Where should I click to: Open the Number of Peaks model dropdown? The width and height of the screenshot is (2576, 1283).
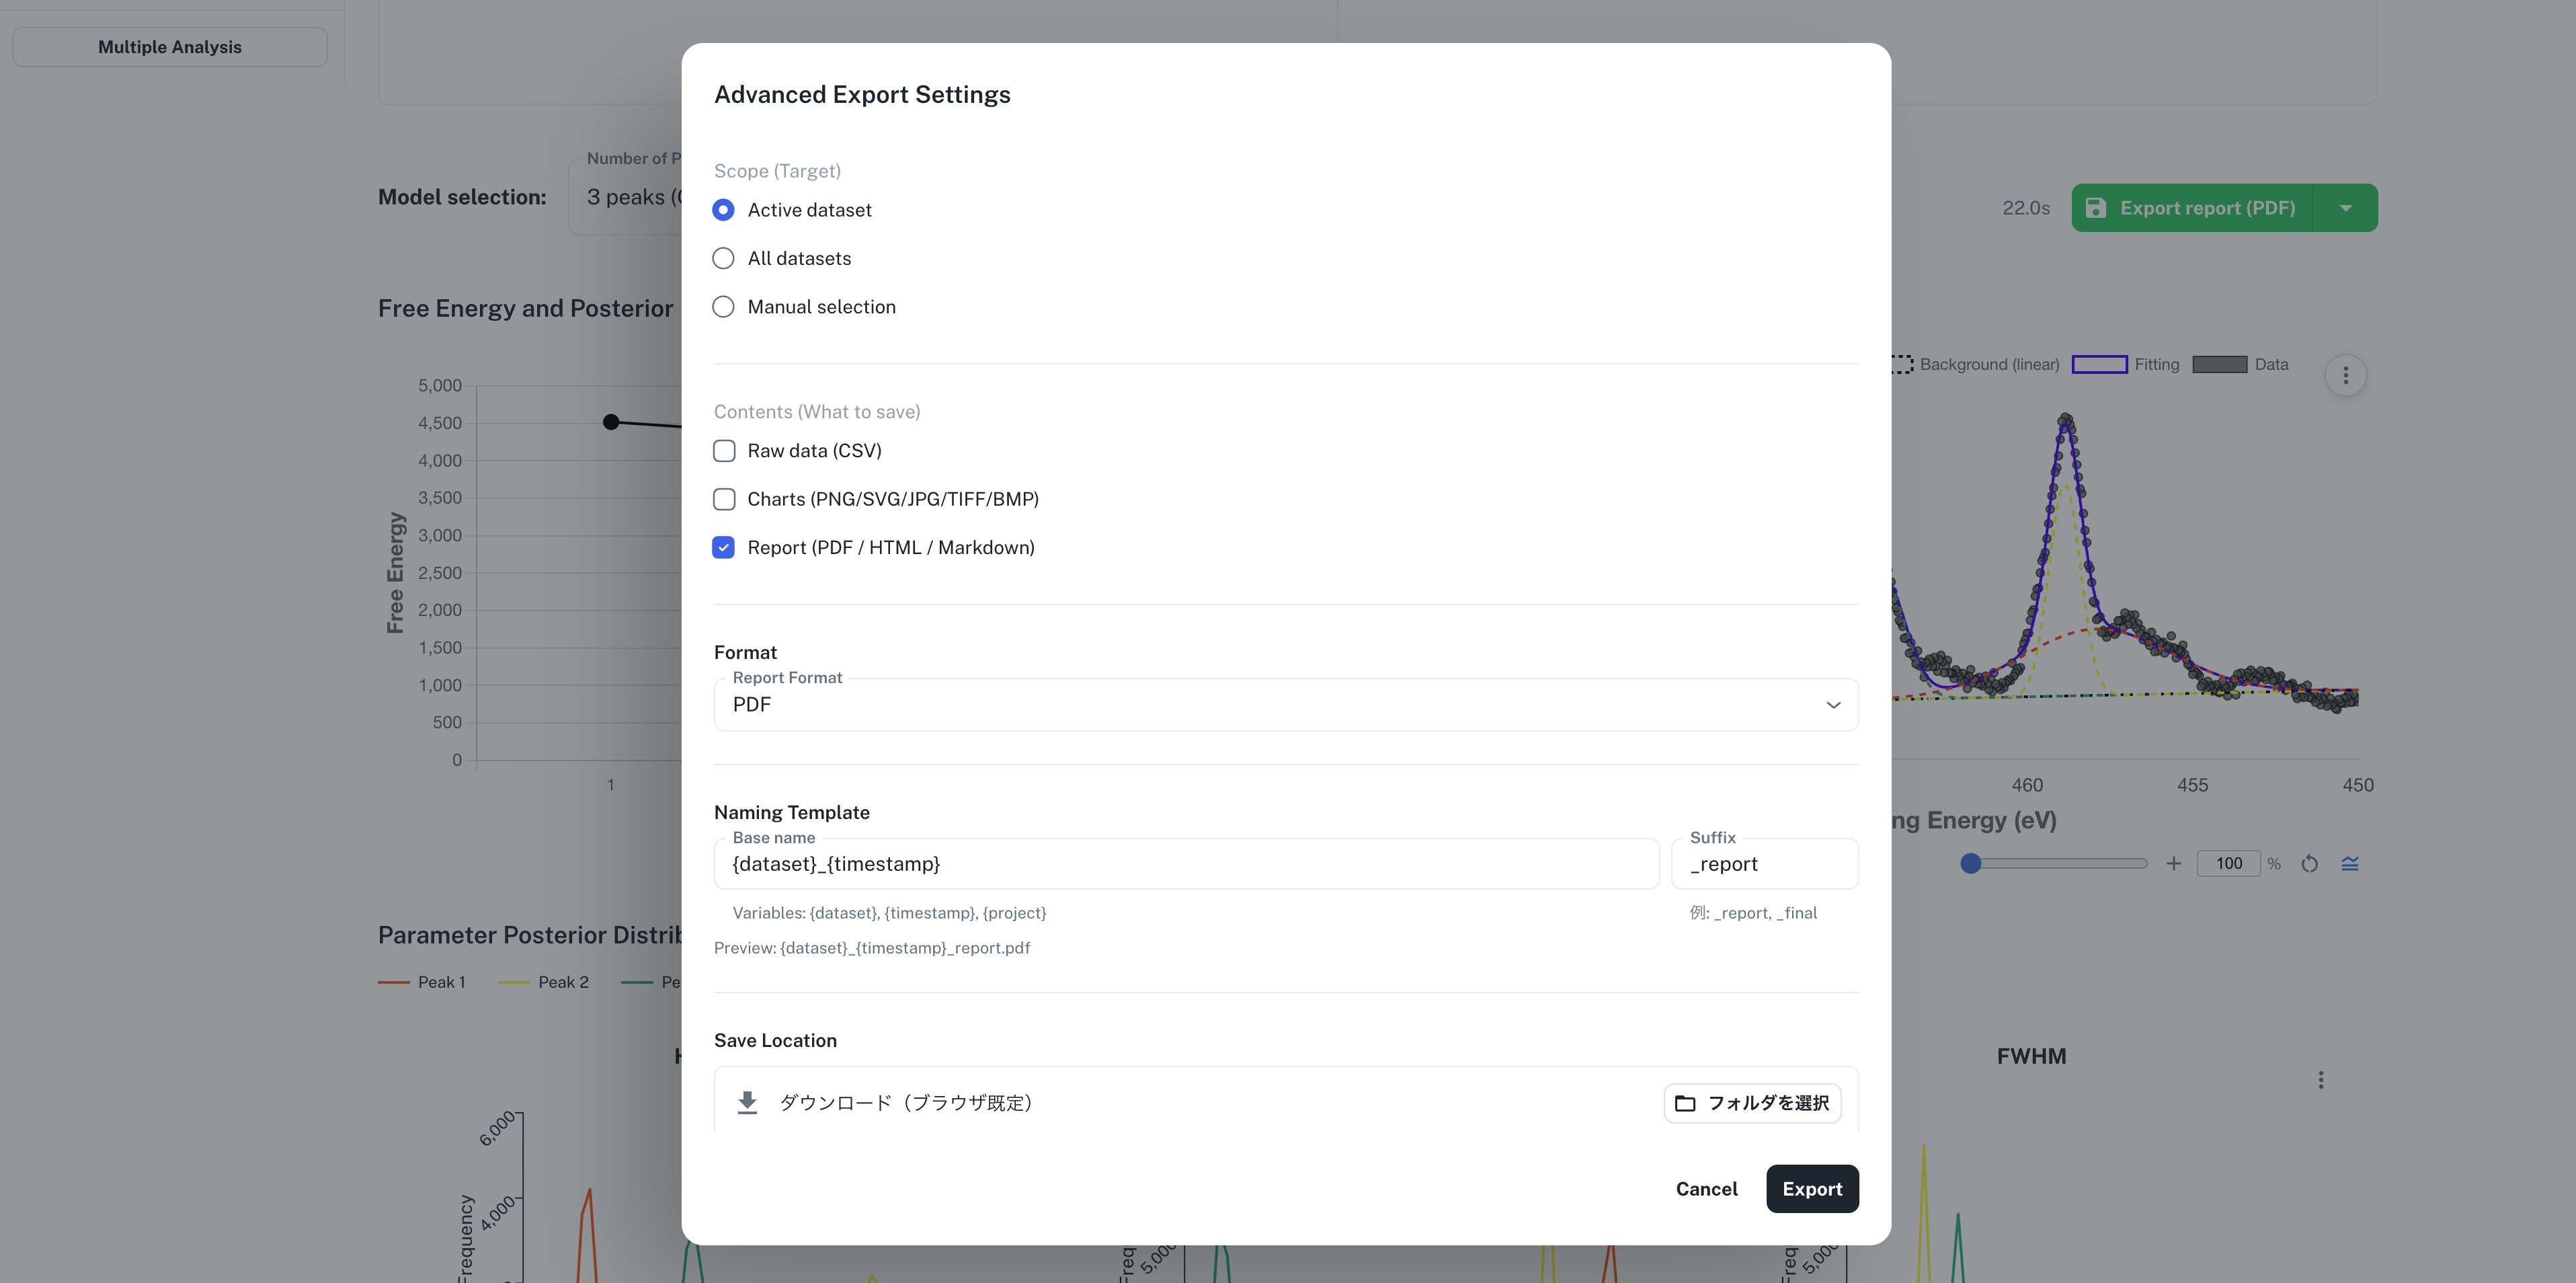626,197
